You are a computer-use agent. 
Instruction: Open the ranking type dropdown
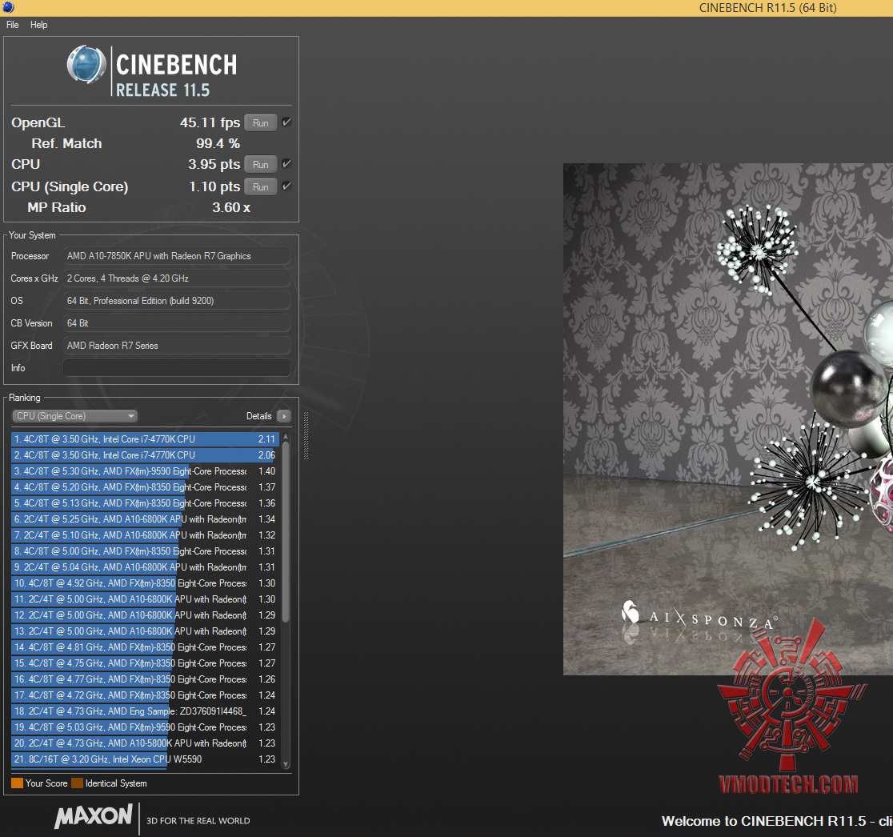click(x=74, y=415)
